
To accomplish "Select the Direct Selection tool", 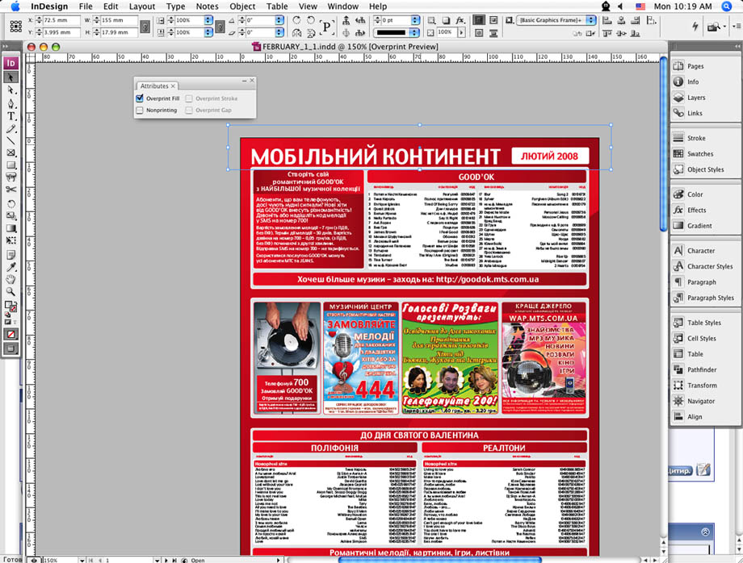I will 10,90.
